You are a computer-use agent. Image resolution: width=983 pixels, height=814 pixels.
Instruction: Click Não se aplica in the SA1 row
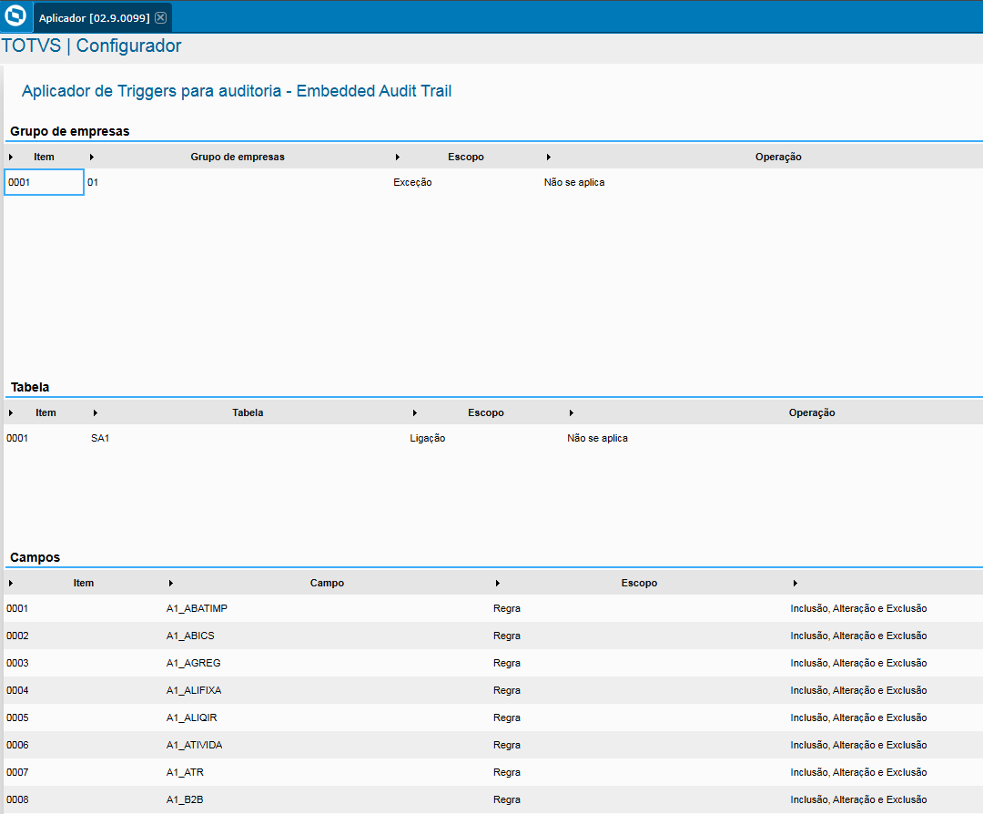tap(597, 438)
